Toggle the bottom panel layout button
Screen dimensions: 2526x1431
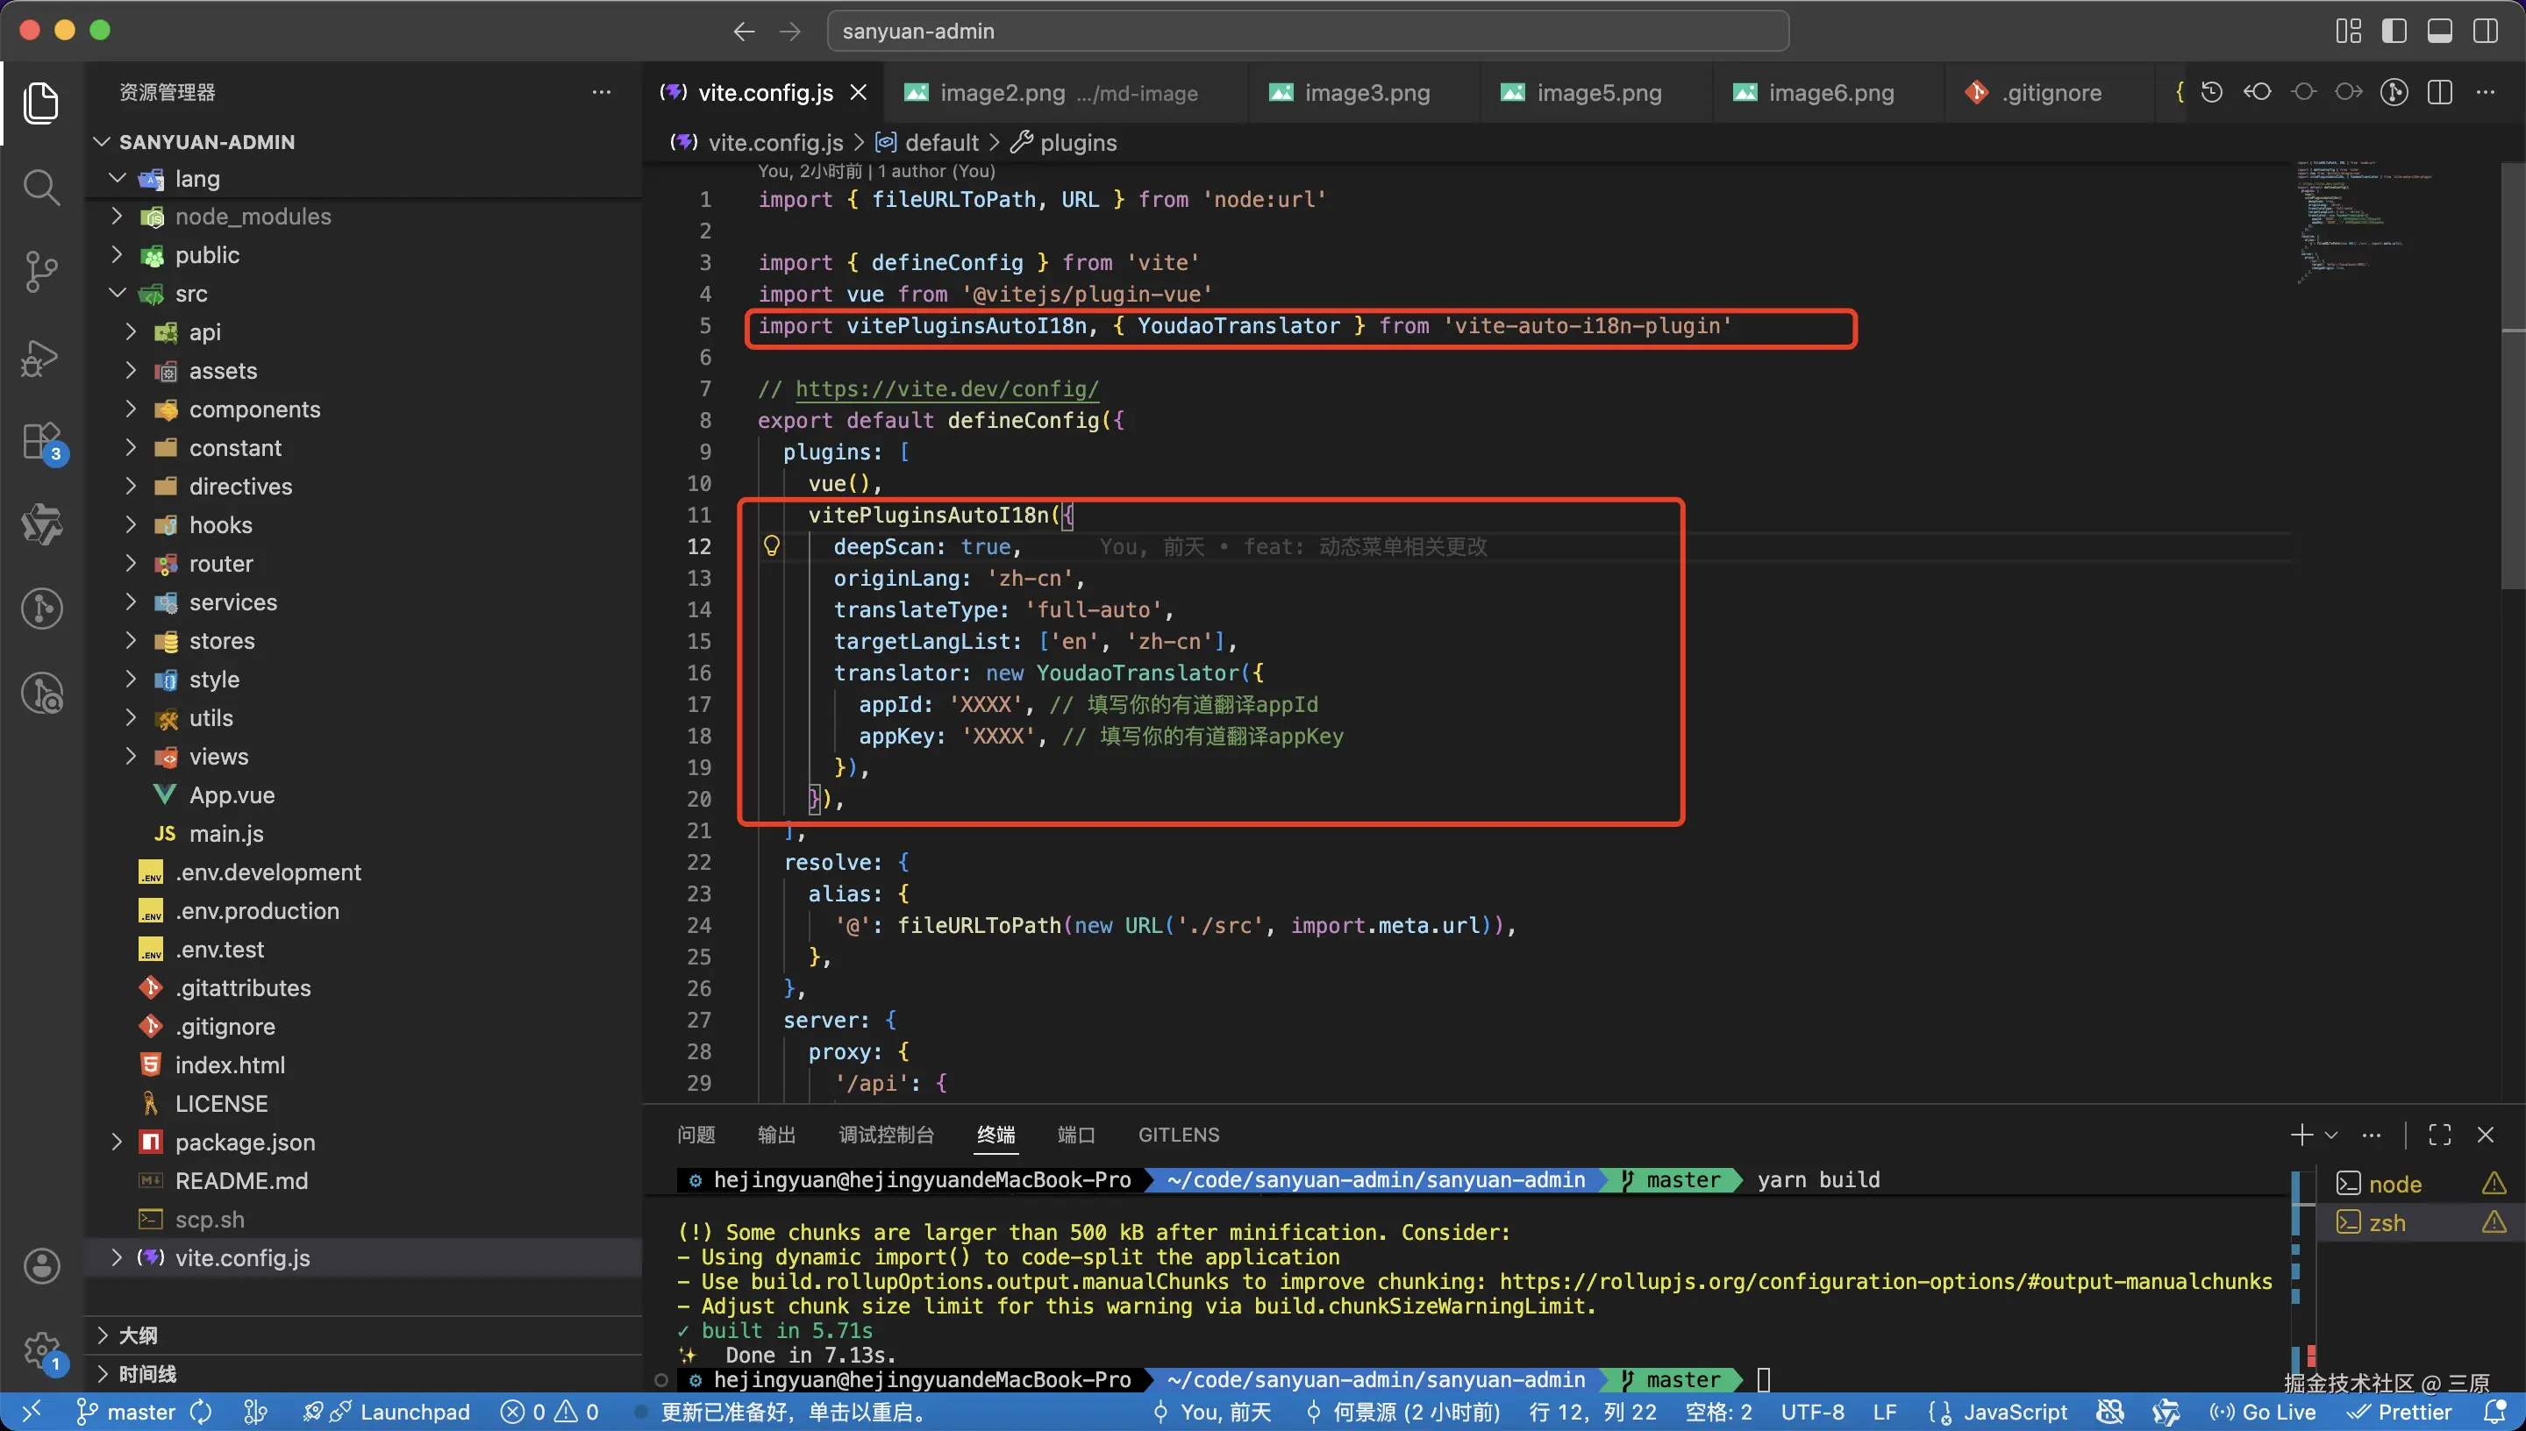[2439, 31]
